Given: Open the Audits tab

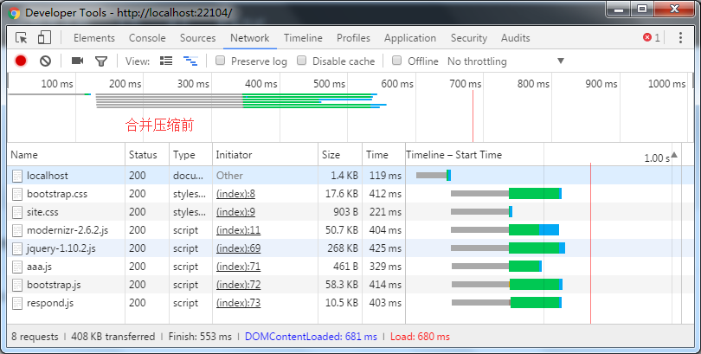Looking at the screenshot, I should [x=515, y=38].
